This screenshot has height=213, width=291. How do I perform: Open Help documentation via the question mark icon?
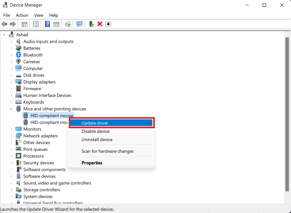47,24
